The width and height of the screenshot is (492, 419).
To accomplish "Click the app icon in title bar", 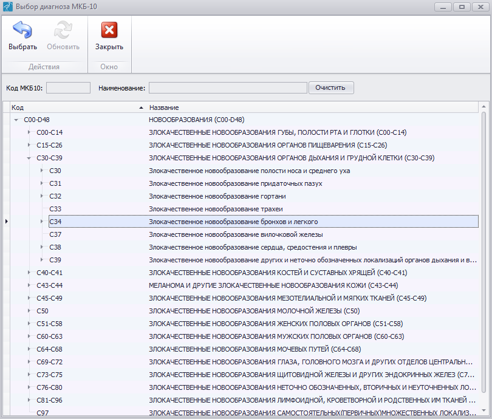I will point(8,7).
